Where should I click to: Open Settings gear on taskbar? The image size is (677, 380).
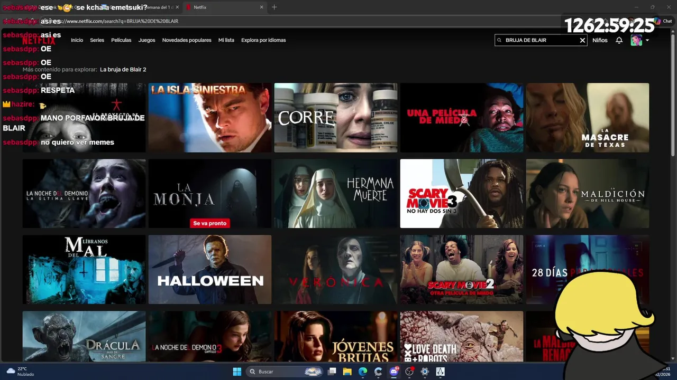point(425,372)
